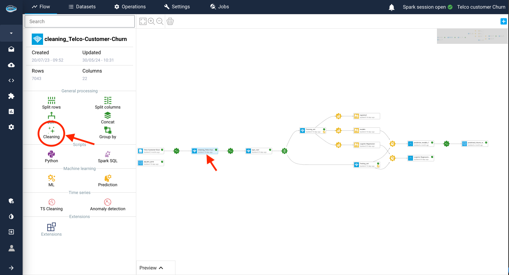Fit flow to screen

coord(143,22)
